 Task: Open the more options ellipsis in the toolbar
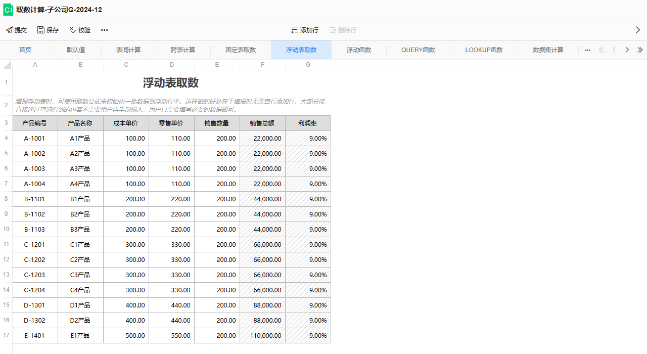tap(104, 30)
